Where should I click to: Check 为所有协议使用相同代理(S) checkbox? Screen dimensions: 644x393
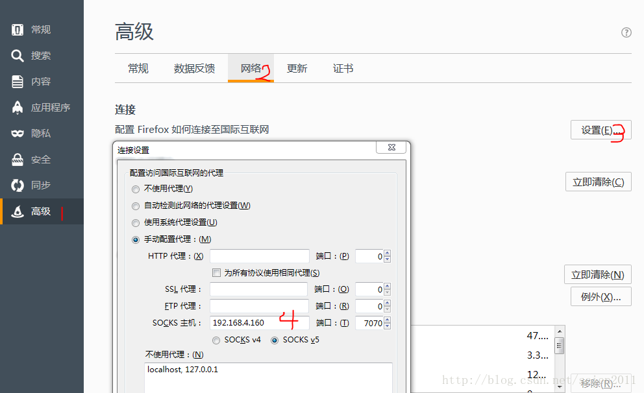pos(216,273)
